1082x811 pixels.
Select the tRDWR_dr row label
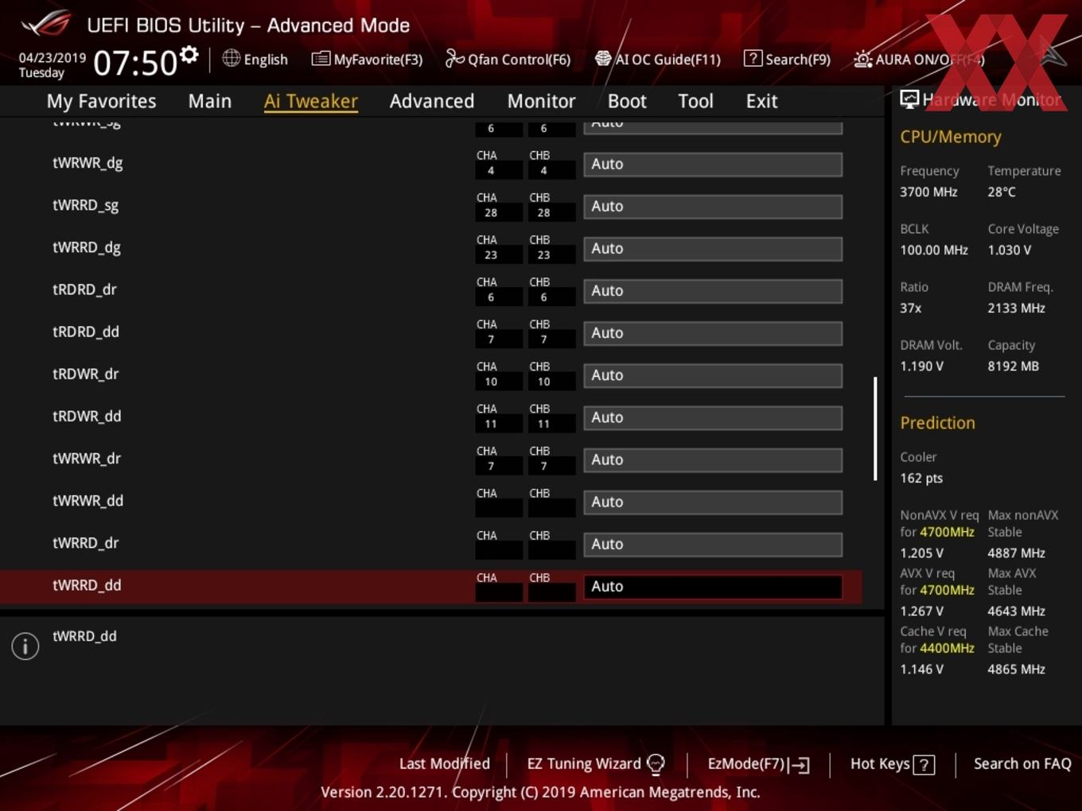85,374
